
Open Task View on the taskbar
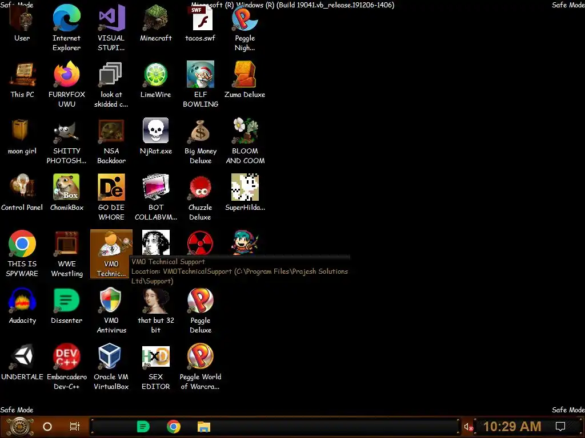click(x=75, y=427)
